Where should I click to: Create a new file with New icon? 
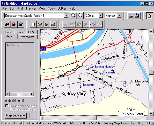click(x=33, y=24)
